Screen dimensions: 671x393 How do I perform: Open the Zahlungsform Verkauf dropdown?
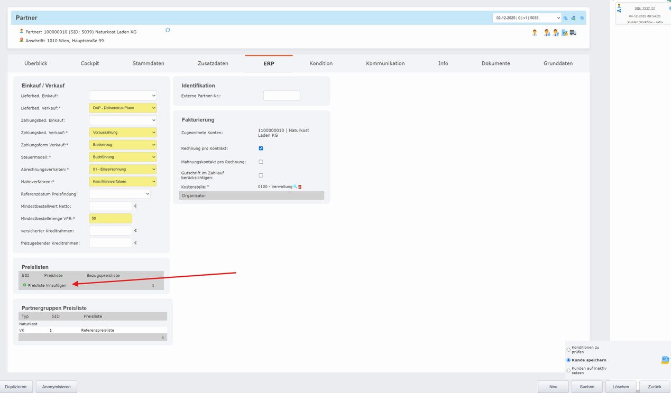tap(123, 145)
